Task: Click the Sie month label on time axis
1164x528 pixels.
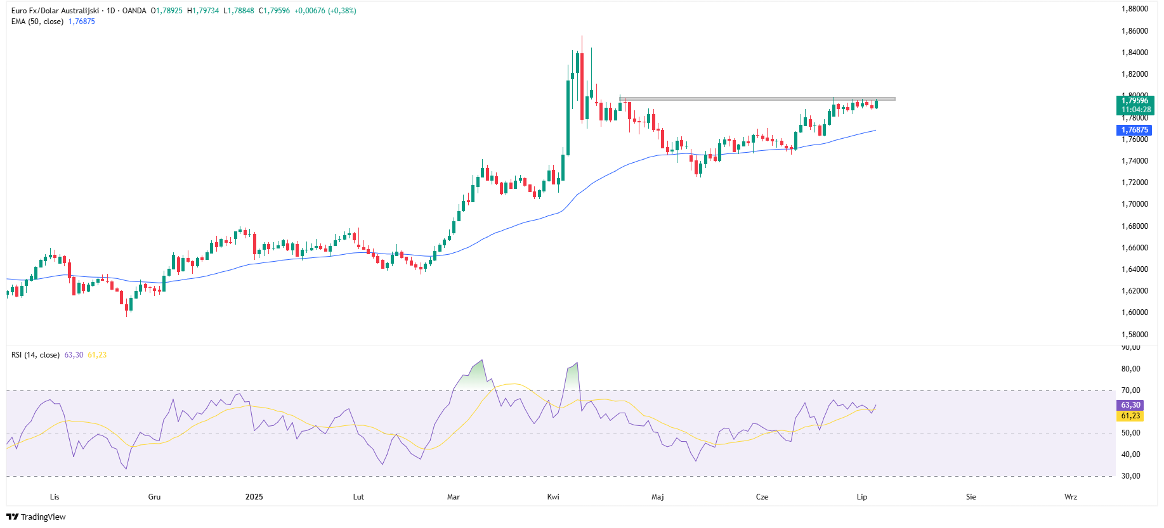Action: click(x=971, y=497)
